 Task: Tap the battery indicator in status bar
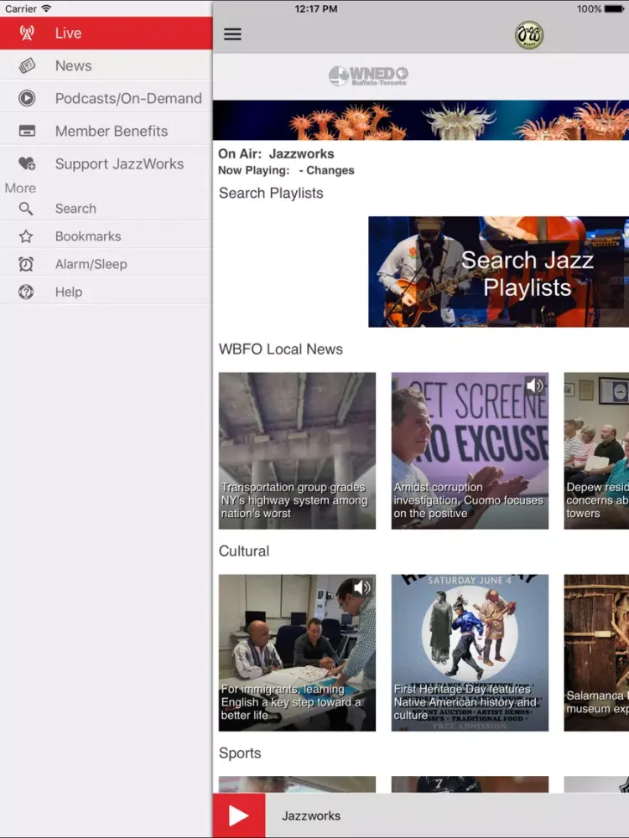[614, 8]
